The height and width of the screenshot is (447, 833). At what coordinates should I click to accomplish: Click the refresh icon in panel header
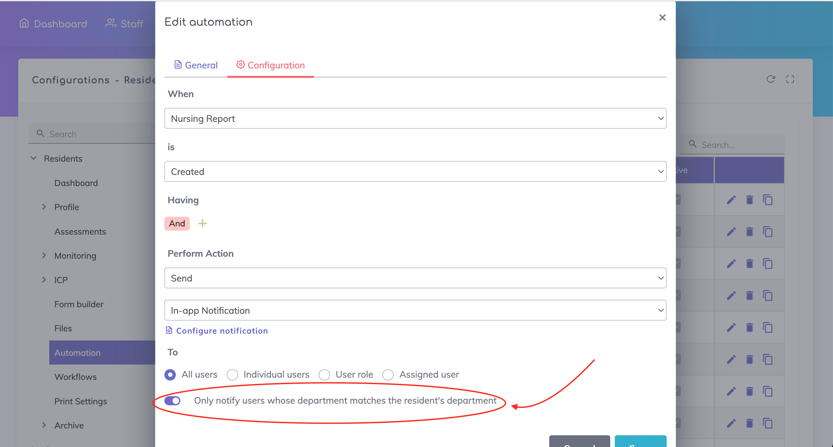pos(770,79)
